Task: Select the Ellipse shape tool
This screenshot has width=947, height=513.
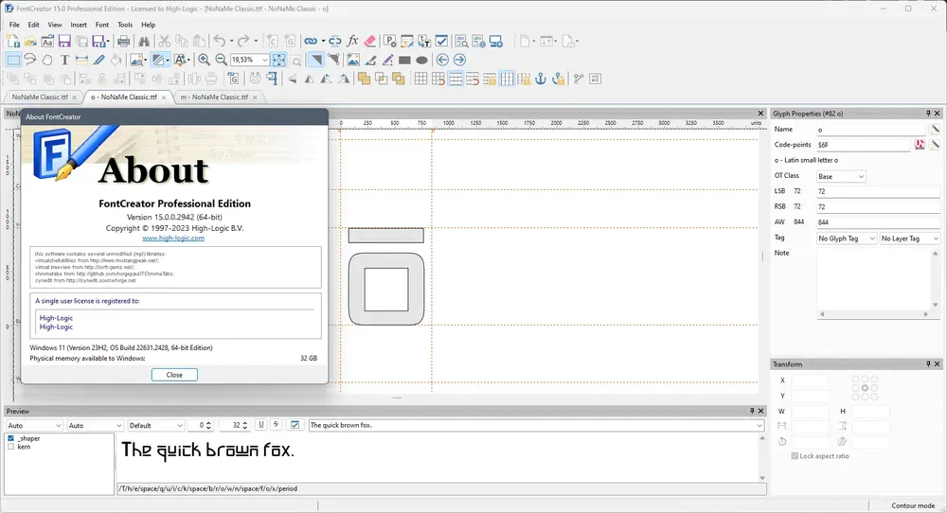Action: (421, 60)
